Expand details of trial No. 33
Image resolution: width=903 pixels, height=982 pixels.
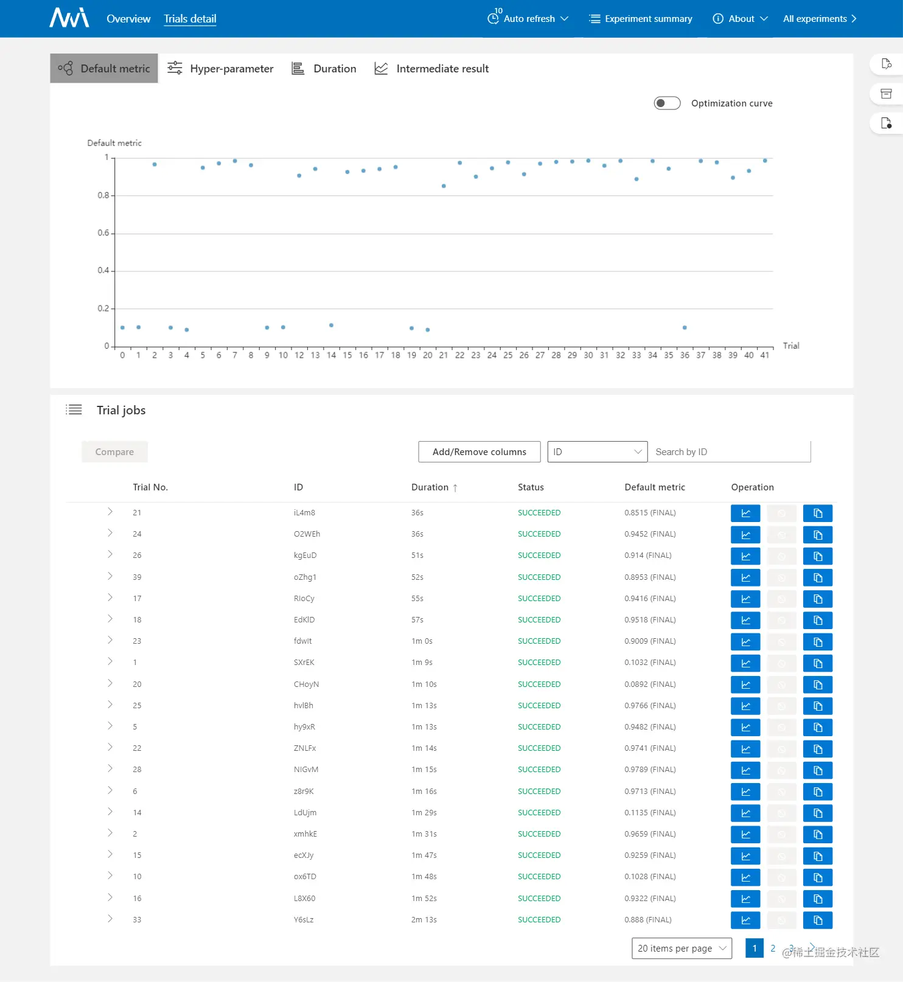point(110,919)
